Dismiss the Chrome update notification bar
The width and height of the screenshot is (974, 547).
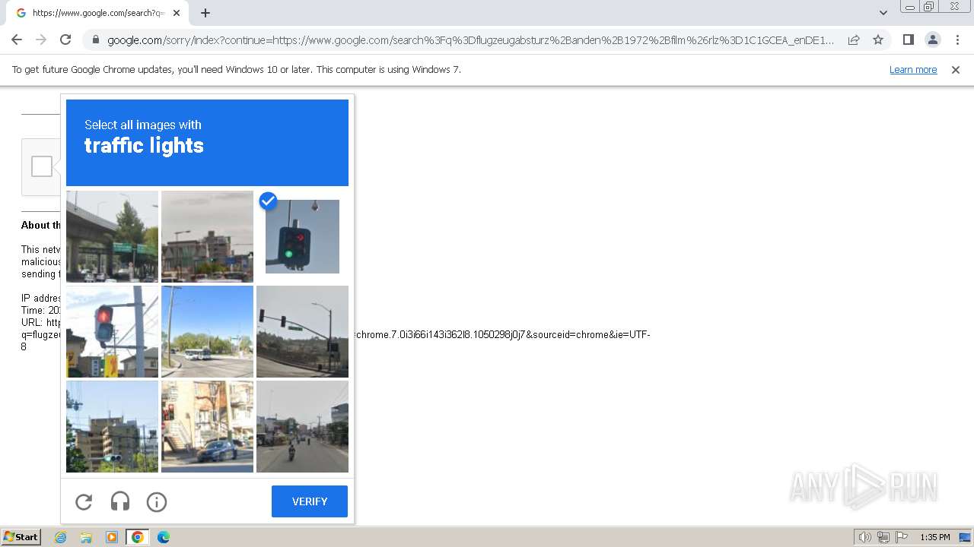956,69
